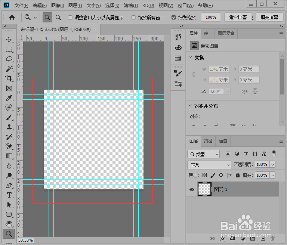This screenshot has width=287, height=245.
Task: Click the 100% zoom button
Action: click(x=211, y=17)
